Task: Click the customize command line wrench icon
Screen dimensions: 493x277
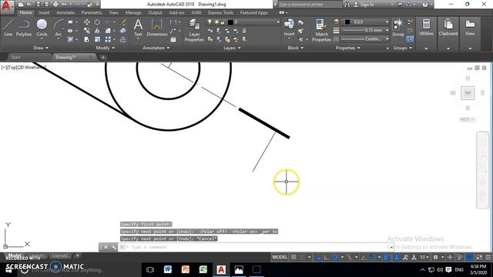Action: pos(113,247)
